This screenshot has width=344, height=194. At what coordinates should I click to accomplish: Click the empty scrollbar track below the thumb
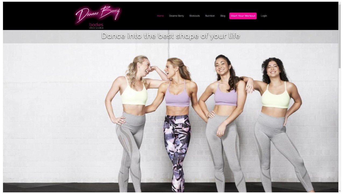click(340, 129)
